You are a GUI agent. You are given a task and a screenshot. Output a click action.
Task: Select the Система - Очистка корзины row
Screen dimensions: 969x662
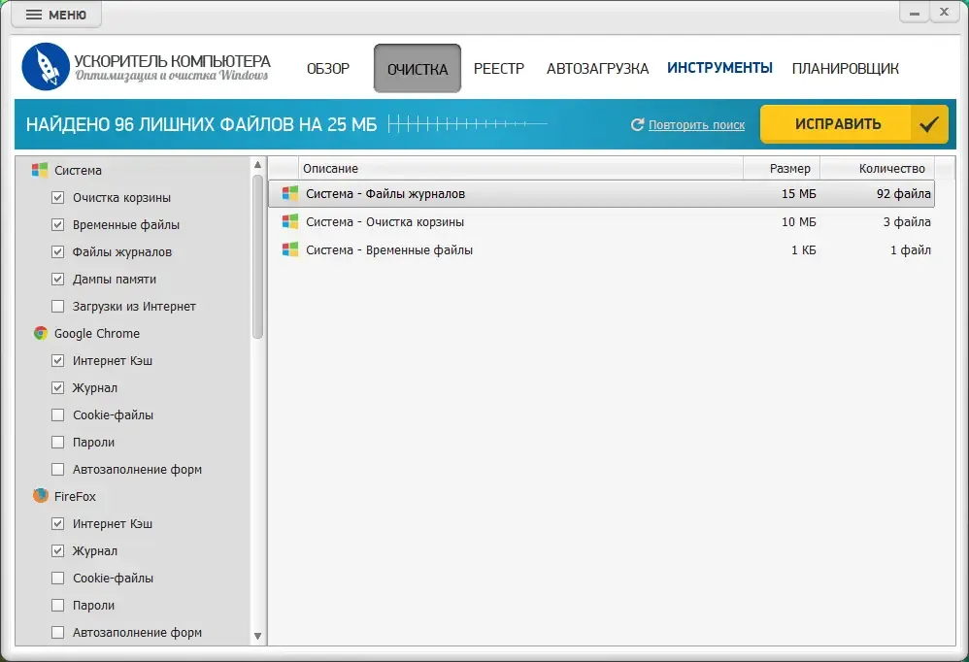tap(601, 222)
